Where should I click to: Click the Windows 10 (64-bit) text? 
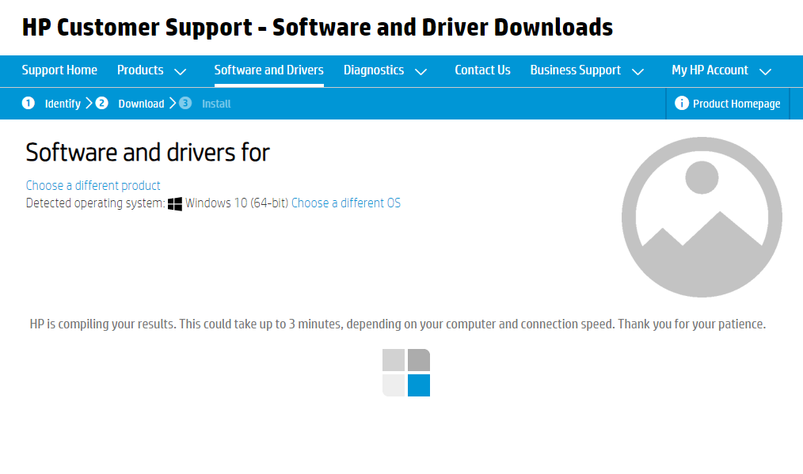click(x=237, y=203)
